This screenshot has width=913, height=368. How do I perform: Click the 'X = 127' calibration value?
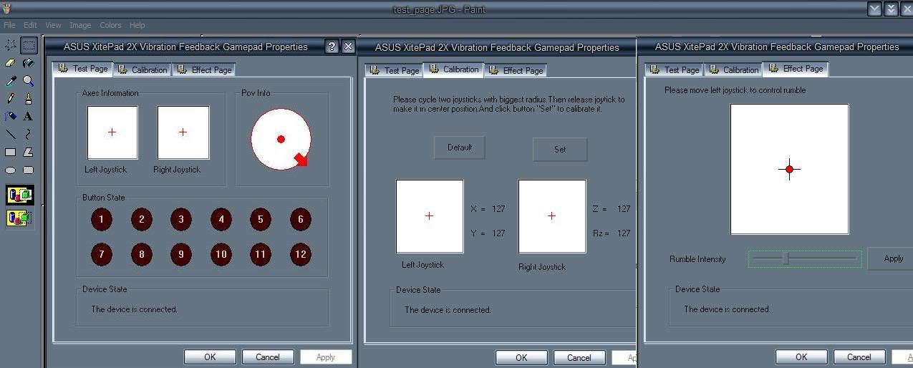(488, 209)
